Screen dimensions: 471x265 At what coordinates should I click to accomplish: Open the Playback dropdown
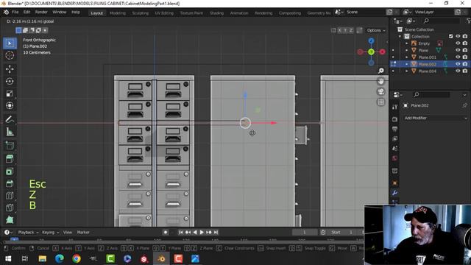pos(28,233)
